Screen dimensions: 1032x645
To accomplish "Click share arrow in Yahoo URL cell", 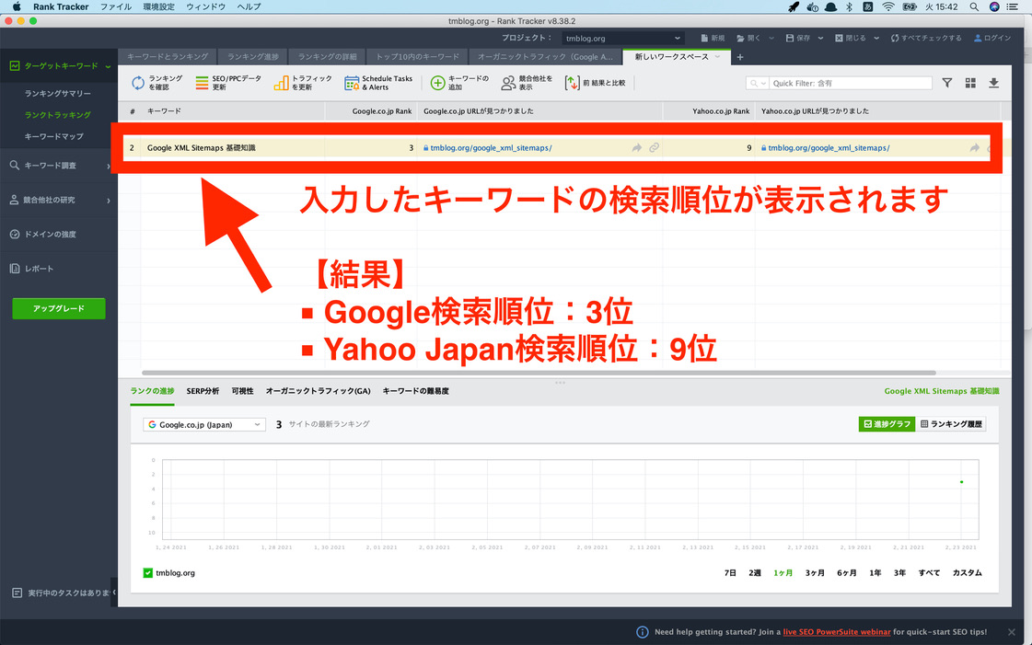I will (975, 148).
